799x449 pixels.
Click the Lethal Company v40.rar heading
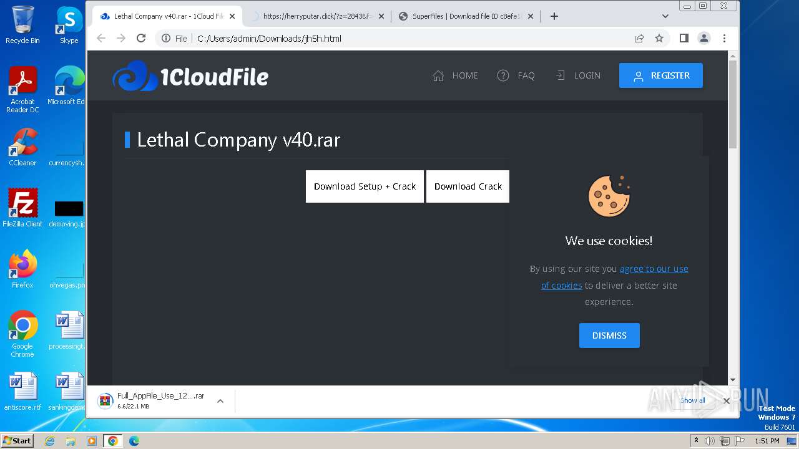pos(238,140)
